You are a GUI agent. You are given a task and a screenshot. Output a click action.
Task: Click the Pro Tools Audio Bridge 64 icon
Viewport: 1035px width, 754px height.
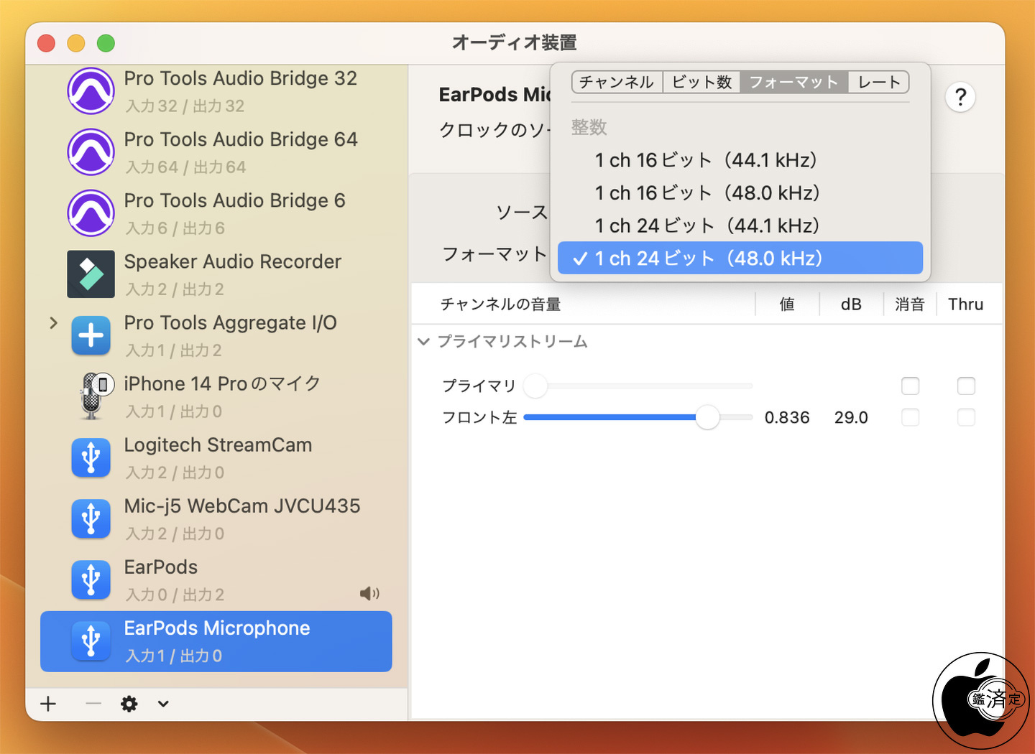click(91, 152)
